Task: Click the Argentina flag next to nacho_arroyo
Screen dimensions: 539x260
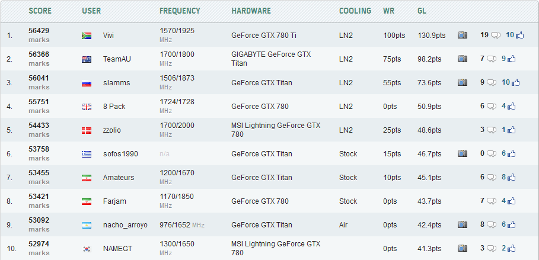Action: (x=87, y=225)
